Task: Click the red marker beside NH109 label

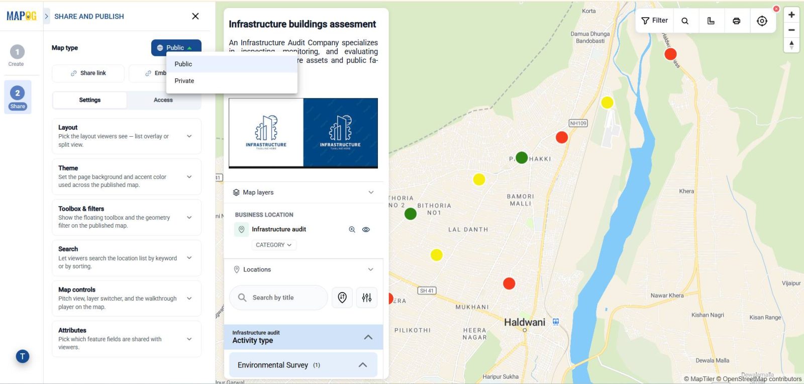Action: tap(562, 137)
